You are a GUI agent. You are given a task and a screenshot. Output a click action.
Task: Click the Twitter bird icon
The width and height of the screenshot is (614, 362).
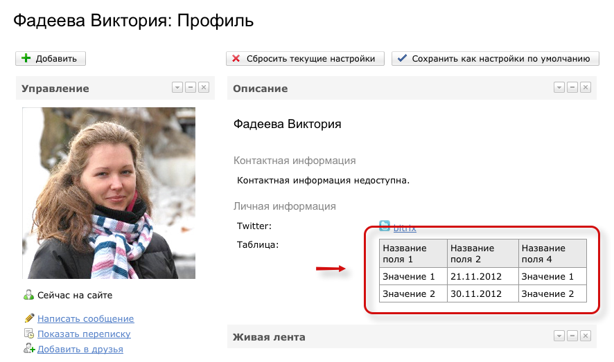click(x=385, y=225)
